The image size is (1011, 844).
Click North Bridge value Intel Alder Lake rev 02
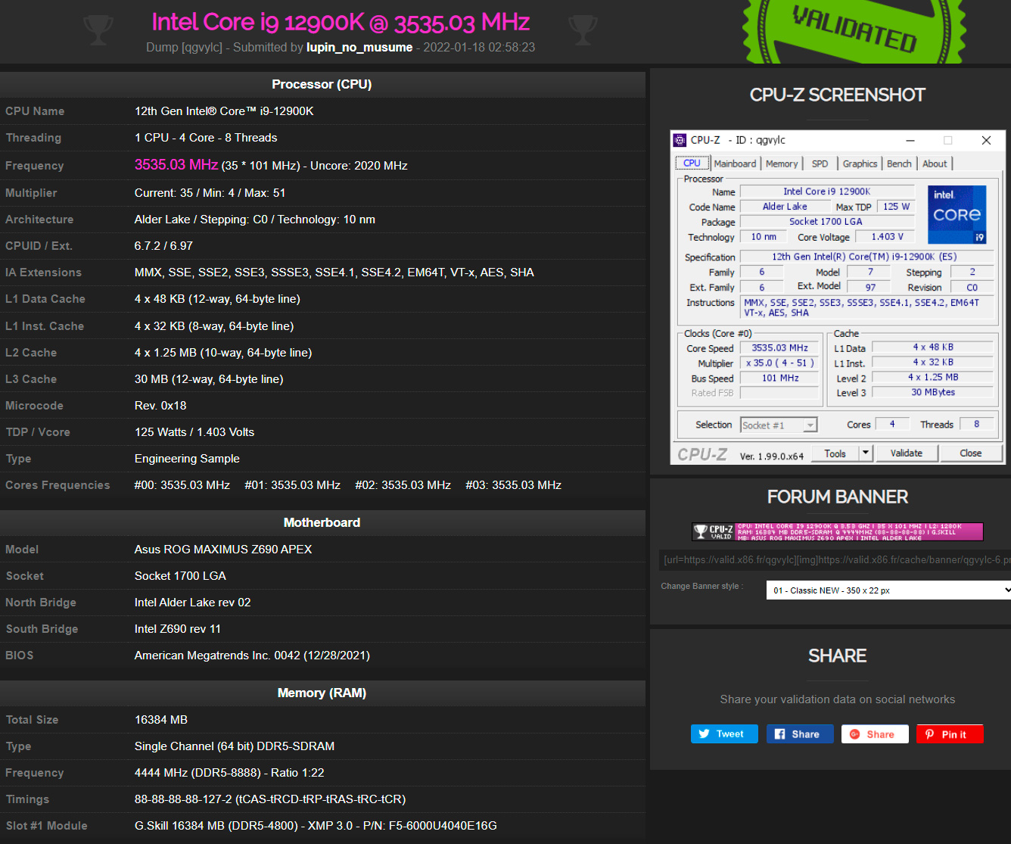pos(192,603)
